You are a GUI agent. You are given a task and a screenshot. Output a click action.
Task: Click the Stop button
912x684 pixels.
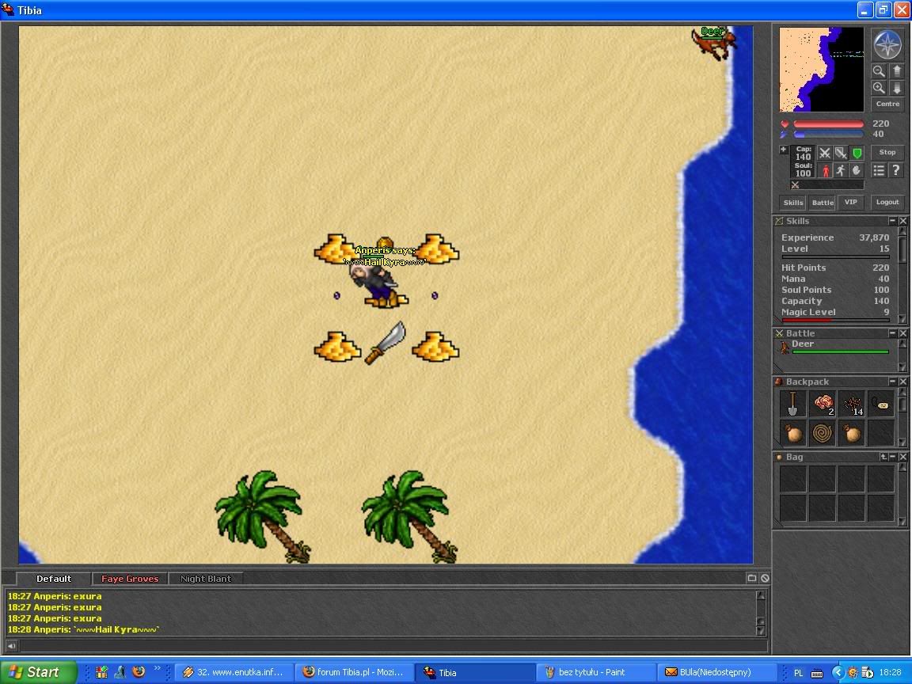click(x=887, y=152)
